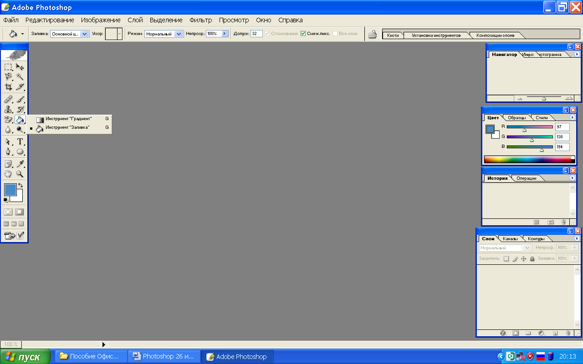Switch to Quick Mask mode
The height and width of the screenshot is (364, 583).
click(x=20, y=212)
